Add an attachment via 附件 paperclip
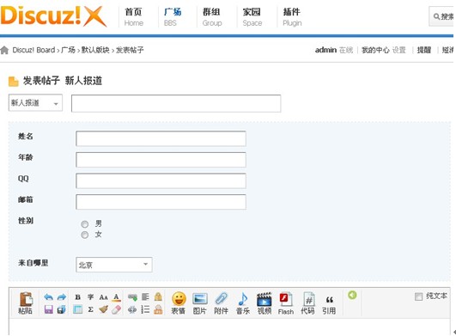Screen dimensions: 456x336 coord(222,302)
